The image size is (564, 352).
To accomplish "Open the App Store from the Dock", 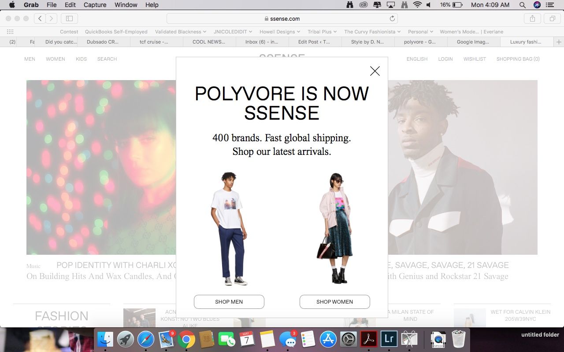I will 328,339.
